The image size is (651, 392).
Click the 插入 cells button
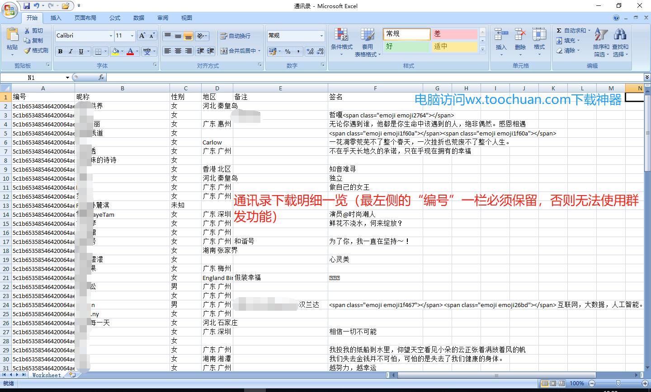pyautogui.click(x=501, y=42)
